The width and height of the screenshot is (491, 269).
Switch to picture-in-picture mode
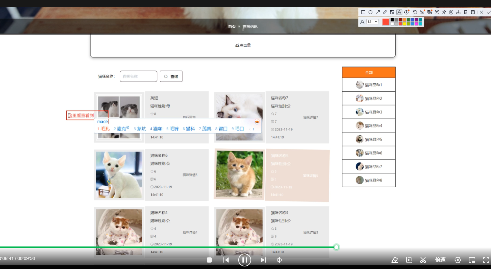pyautogui.click(x=472, y=260)
